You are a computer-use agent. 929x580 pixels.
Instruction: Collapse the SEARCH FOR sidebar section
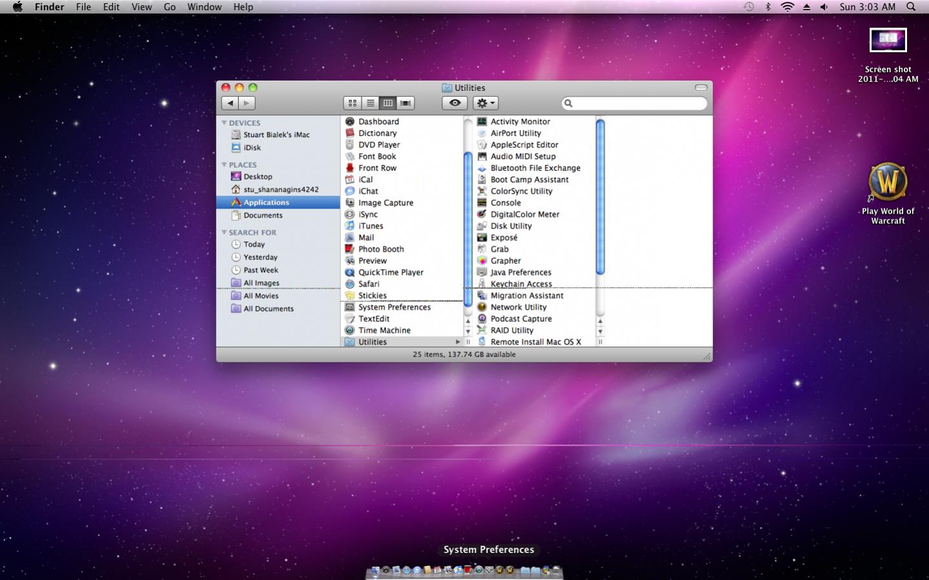224,232
